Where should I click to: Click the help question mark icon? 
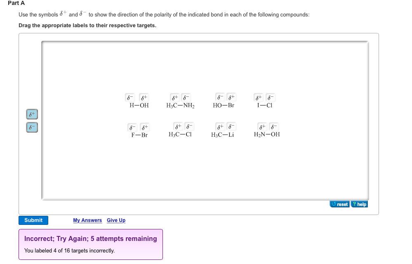tap(355, 204)
